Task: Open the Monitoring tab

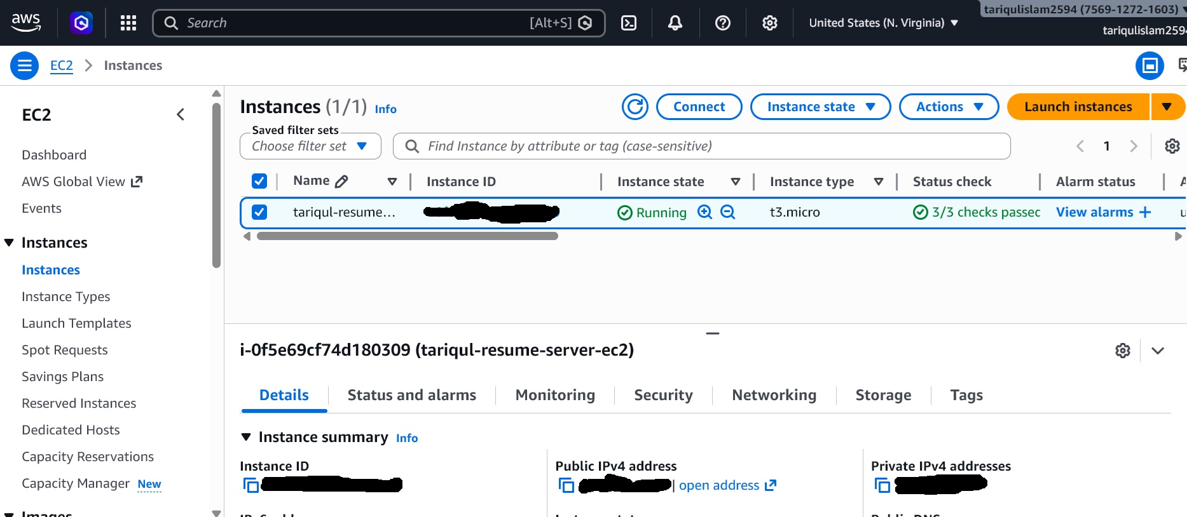Action: point(555,395)
